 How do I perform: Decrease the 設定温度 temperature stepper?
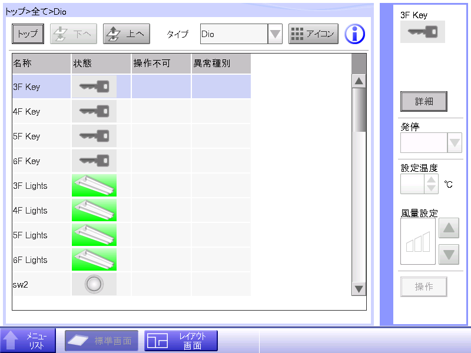pos(432,188)
